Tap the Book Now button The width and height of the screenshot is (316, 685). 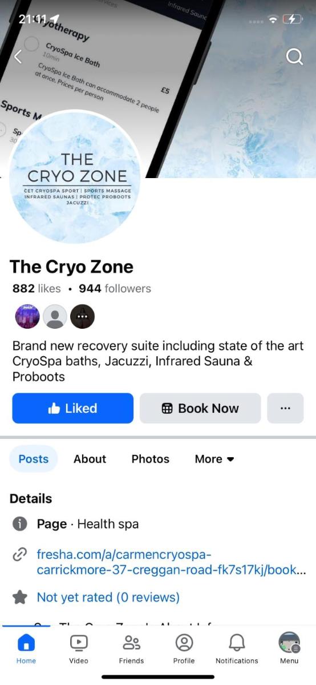[200, 408]
